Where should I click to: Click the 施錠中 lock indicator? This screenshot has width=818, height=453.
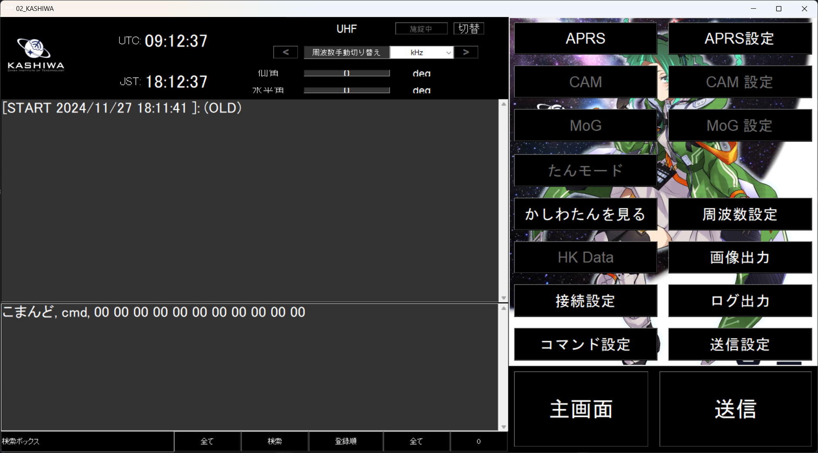(421, 28)
